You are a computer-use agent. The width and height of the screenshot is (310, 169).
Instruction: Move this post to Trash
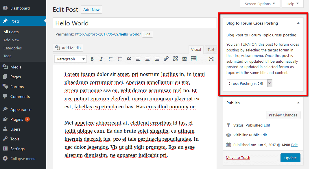238,157
